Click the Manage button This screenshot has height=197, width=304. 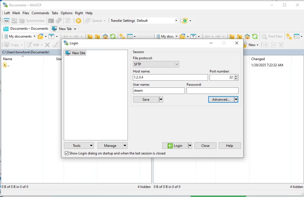112,146
